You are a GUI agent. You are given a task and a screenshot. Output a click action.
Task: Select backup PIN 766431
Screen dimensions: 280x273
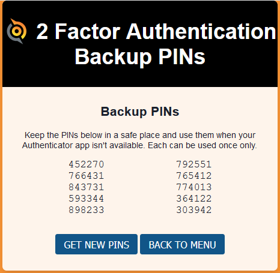[87, 176]
